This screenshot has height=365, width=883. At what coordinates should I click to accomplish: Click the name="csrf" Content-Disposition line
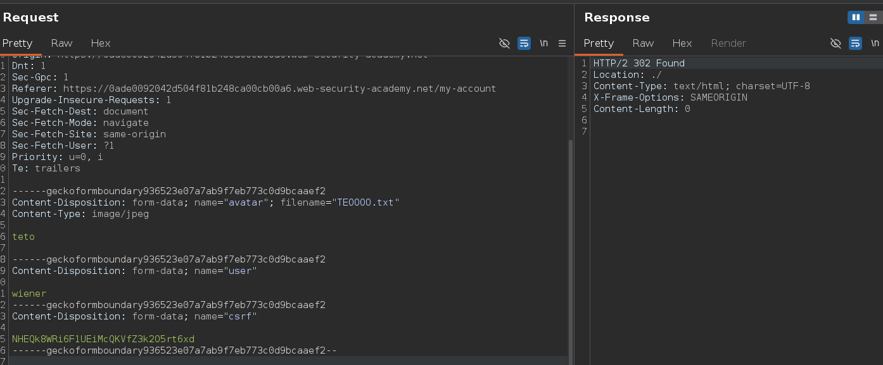134,316
